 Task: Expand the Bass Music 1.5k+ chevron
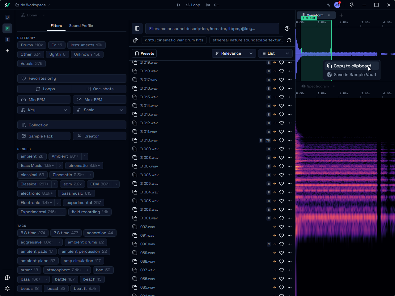60,166
